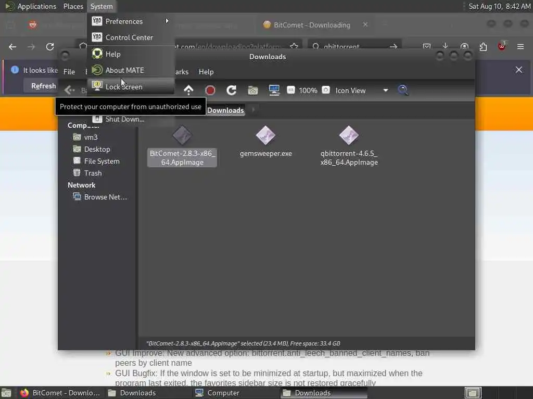Open the browser extensions puzzle icon
Image resolution: width=533 pixels, height=399 pixels.
coord(483,47)
